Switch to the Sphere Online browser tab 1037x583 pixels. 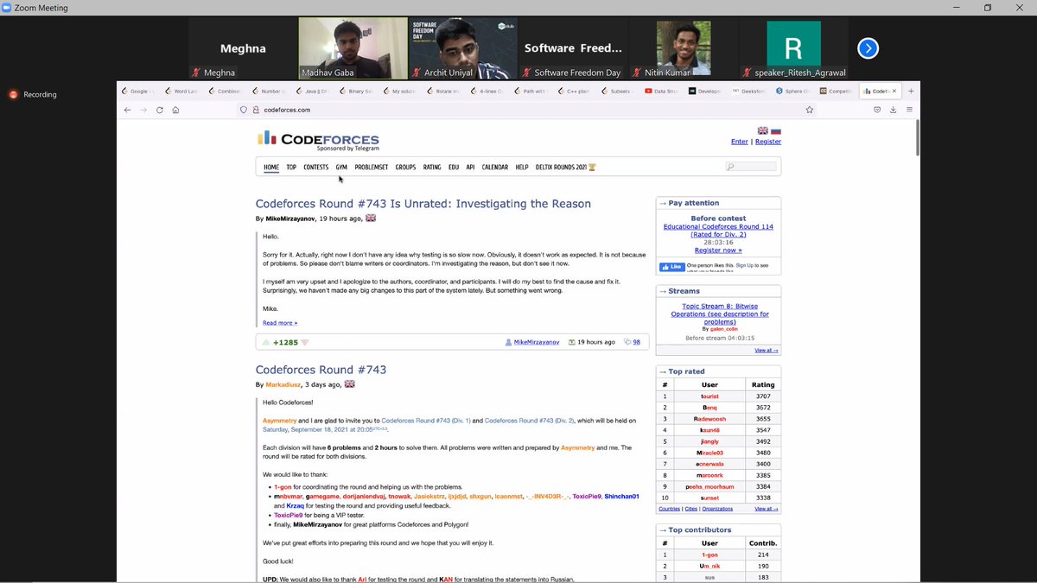coord(791,91)
